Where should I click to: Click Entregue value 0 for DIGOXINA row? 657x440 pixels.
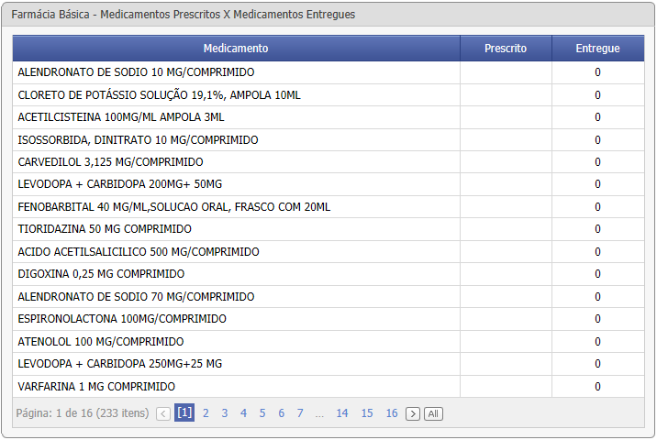(598, 274)
